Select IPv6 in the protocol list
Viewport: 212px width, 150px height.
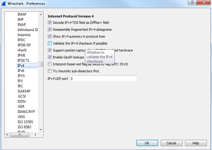21,71
